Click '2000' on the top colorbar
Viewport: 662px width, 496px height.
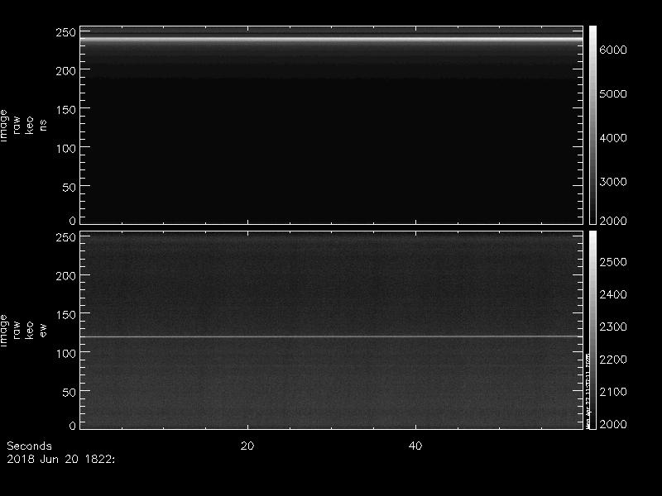click(x=613, y=221)
